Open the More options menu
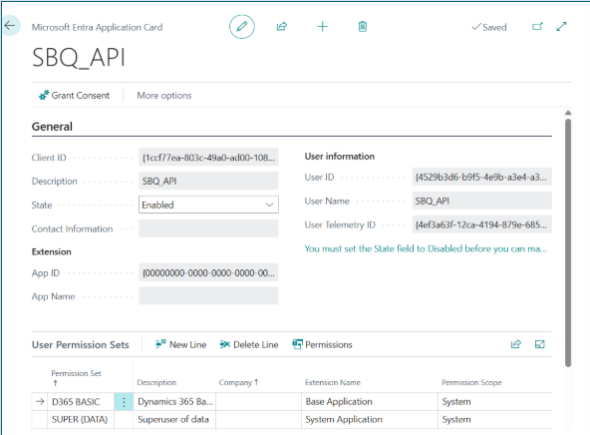The image size is (590, 435). click(x=164, y=96)
